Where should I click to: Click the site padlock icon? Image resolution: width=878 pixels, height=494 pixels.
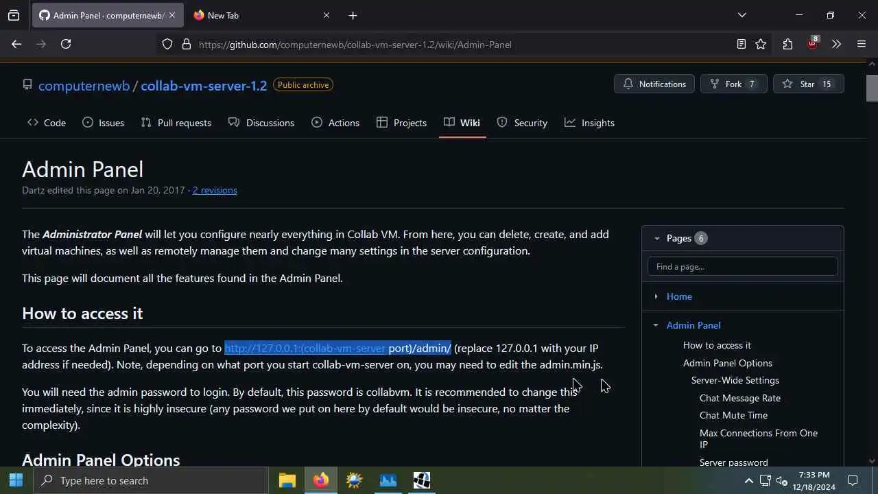(187, 45)
